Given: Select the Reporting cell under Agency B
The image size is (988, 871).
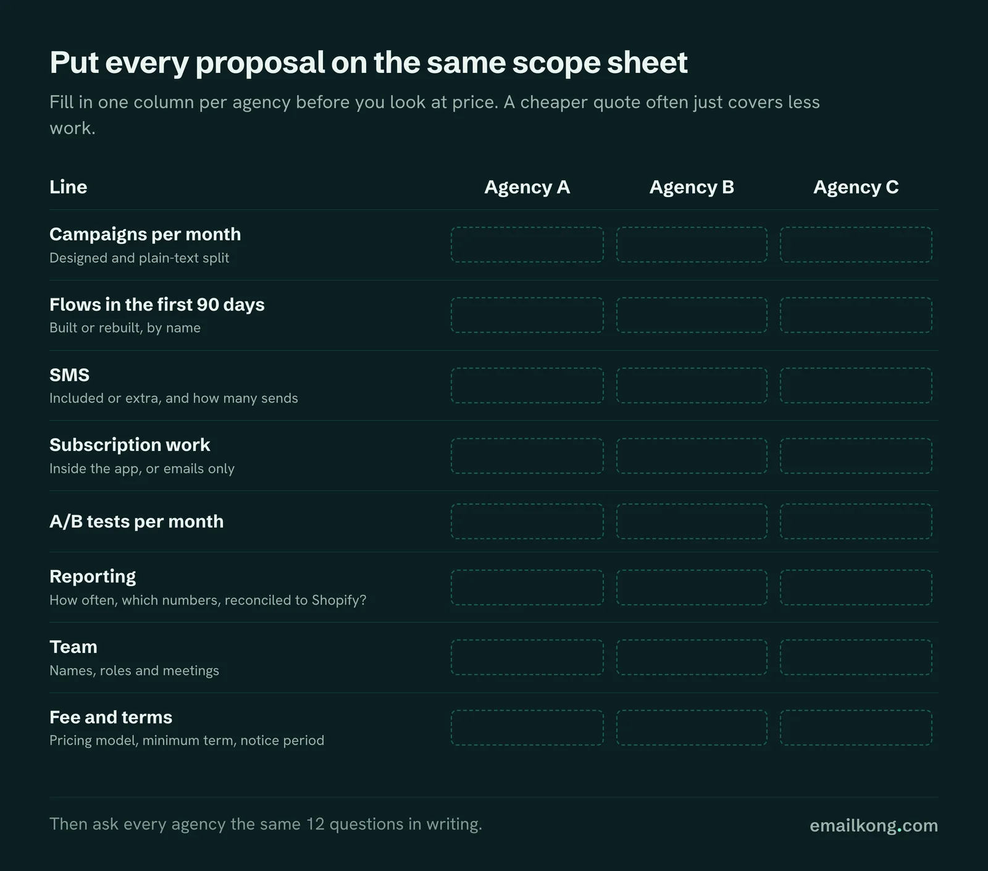Looking at the screenshot, I should click(x=692, y=587).
